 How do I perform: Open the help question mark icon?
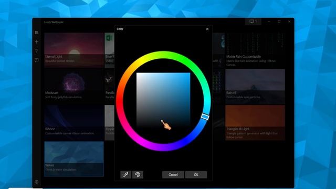coord(37,51)
